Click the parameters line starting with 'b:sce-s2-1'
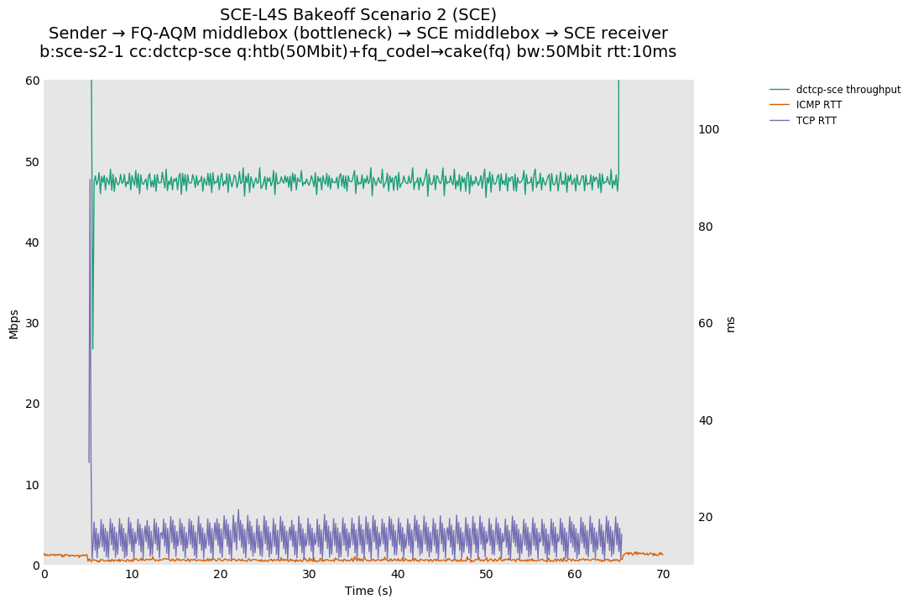This screenshot has width=913, height=605. 358,52
